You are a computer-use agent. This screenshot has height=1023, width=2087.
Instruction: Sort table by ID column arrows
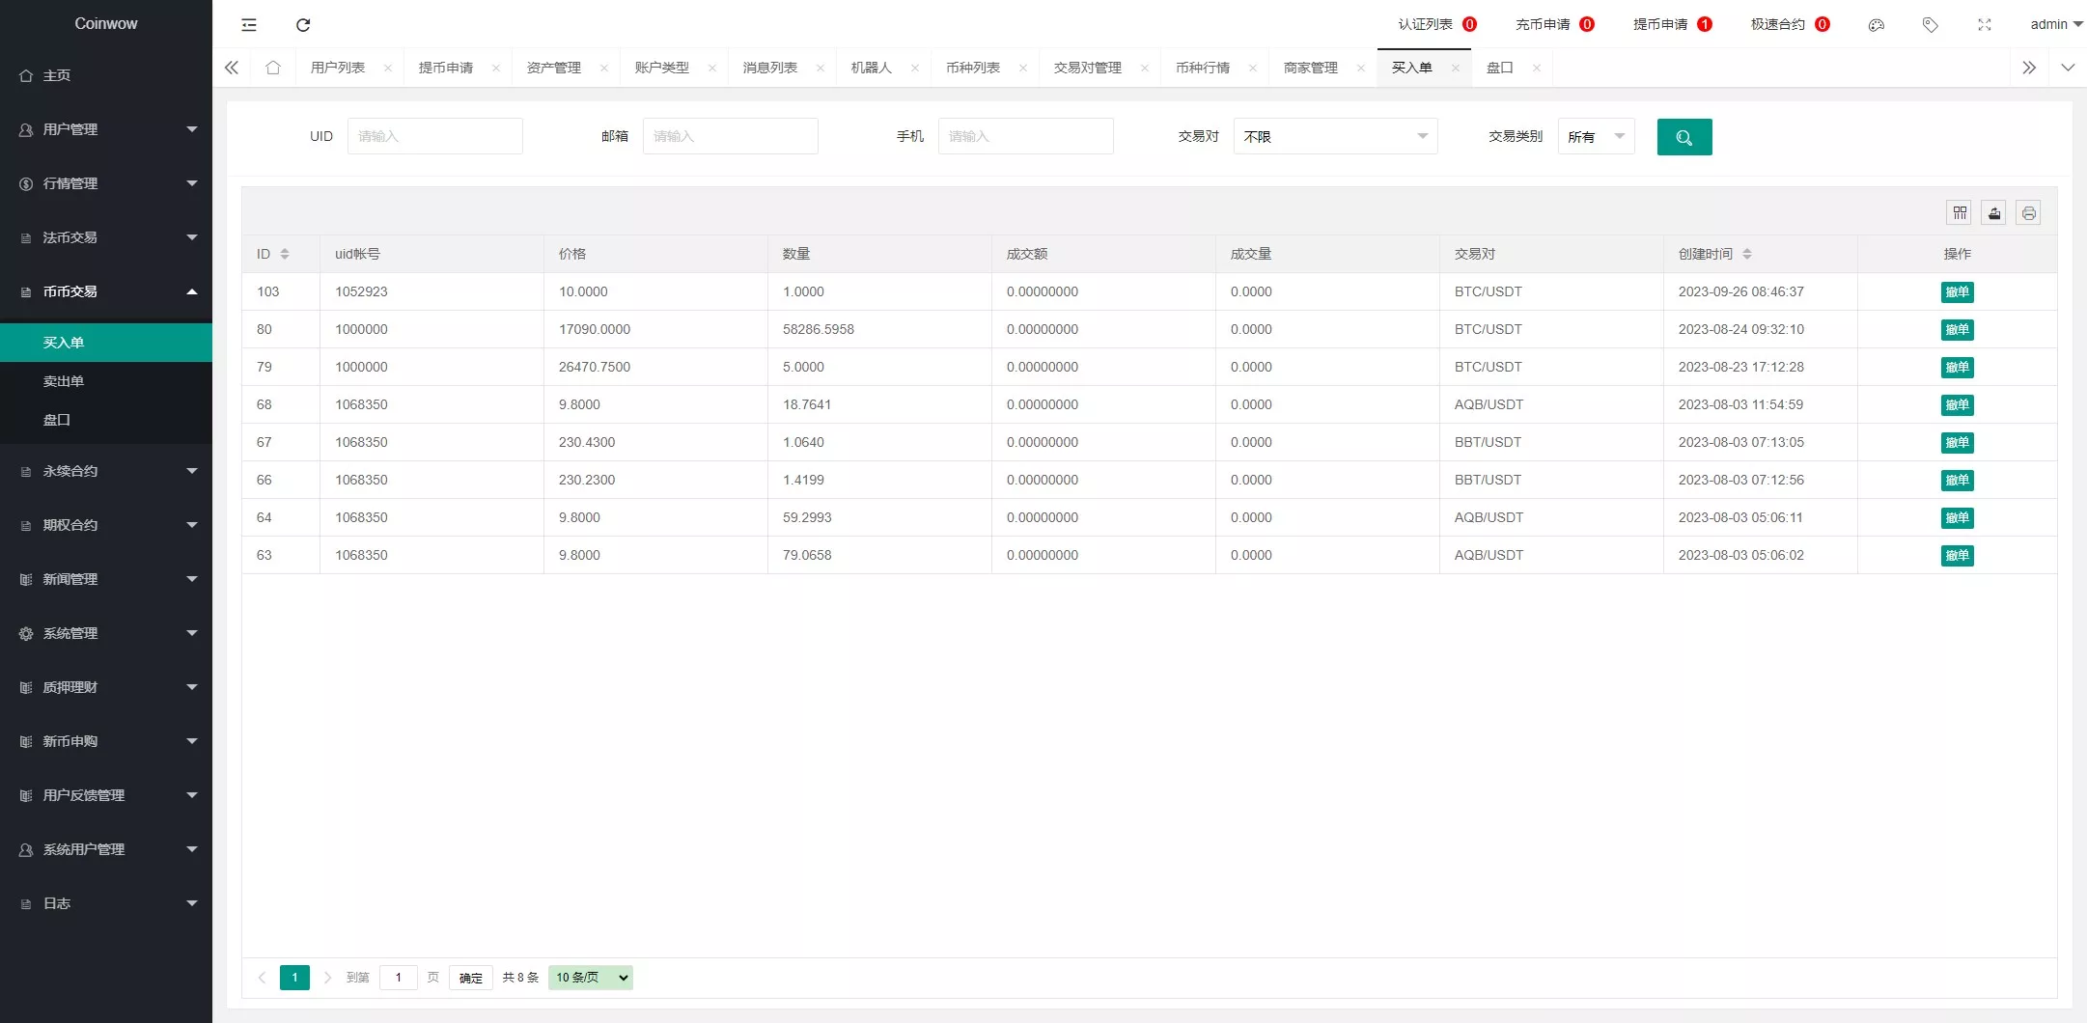(x=285, y=254)
